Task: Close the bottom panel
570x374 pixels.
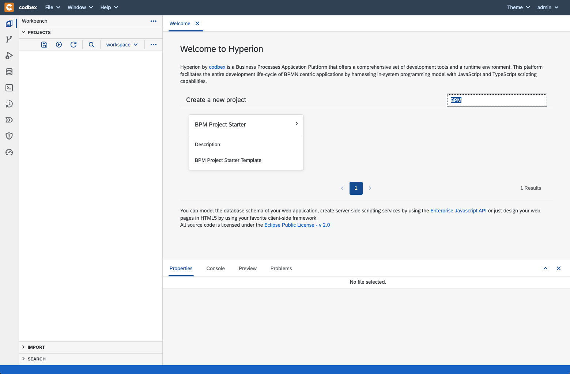Action: [559, 268]
